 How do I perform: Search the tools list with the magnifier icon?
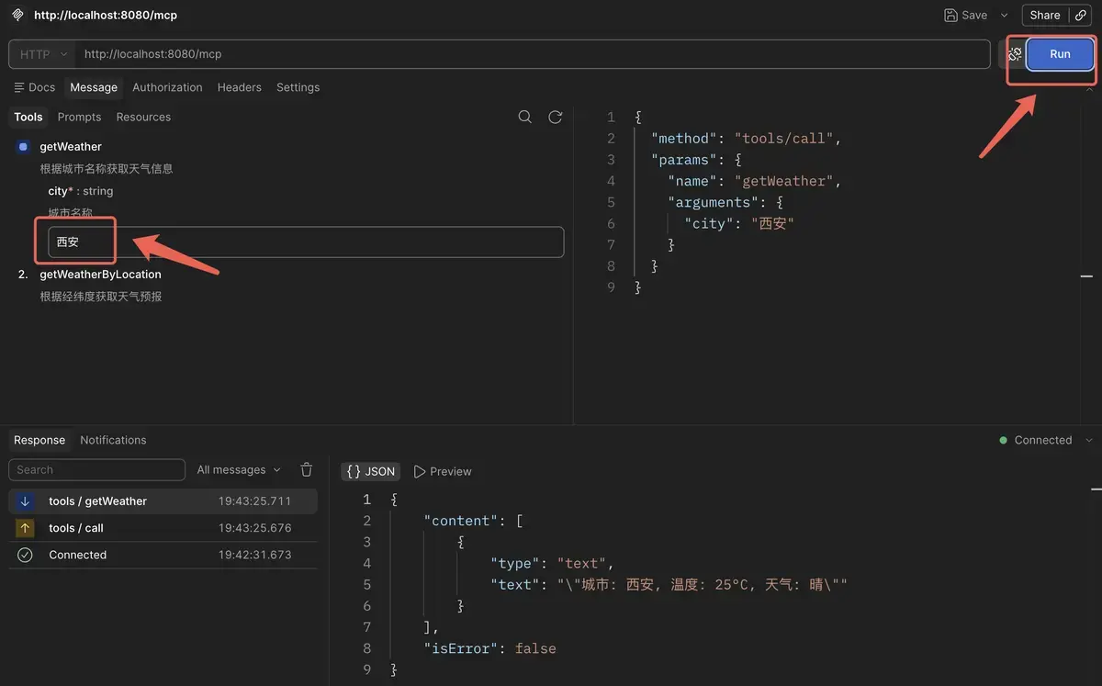(x=525, y=117)
